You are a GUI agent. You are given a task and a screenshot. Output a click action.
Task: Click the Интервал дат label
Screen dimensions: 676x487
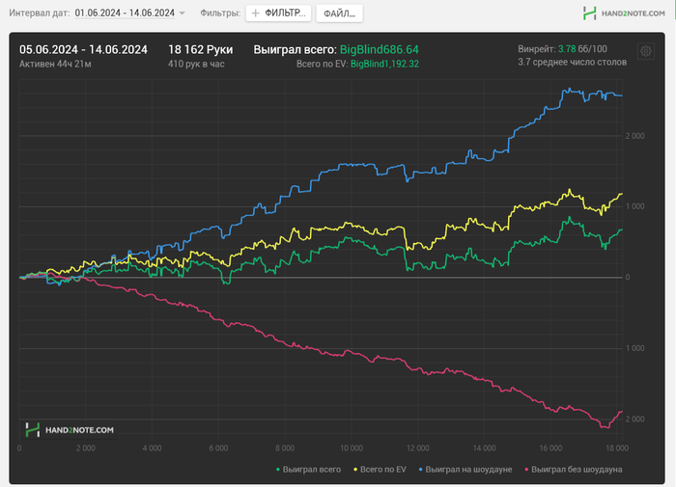click(x=40, y=13)
